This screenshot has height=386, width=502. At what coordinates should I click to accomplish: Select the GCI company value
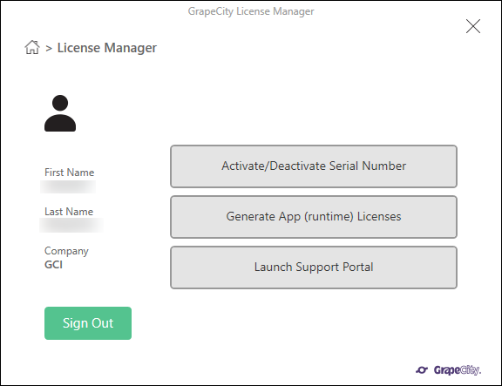pyautogui.click(x=53, y=265)
